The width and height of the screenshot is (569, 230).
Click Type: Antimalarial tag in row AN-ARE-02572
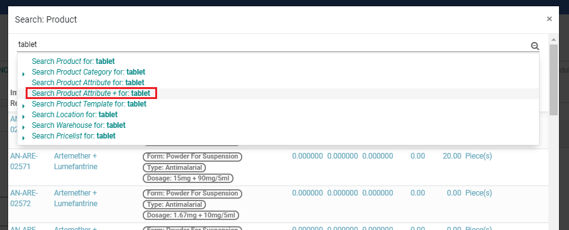(x=174, y=204)
